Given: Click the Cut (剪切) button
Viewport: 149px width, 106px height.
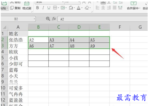Looking at the screenshot, I should (x=15, y=3).
